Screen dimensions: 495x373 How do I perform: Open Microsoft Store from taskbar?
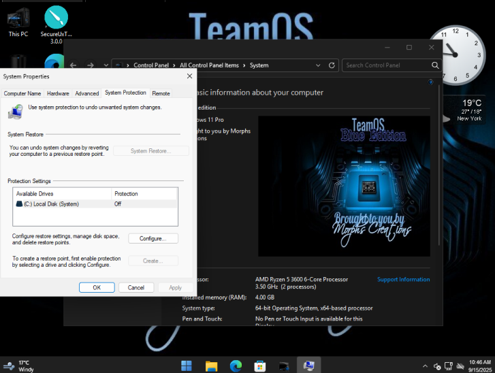point(260,366)
